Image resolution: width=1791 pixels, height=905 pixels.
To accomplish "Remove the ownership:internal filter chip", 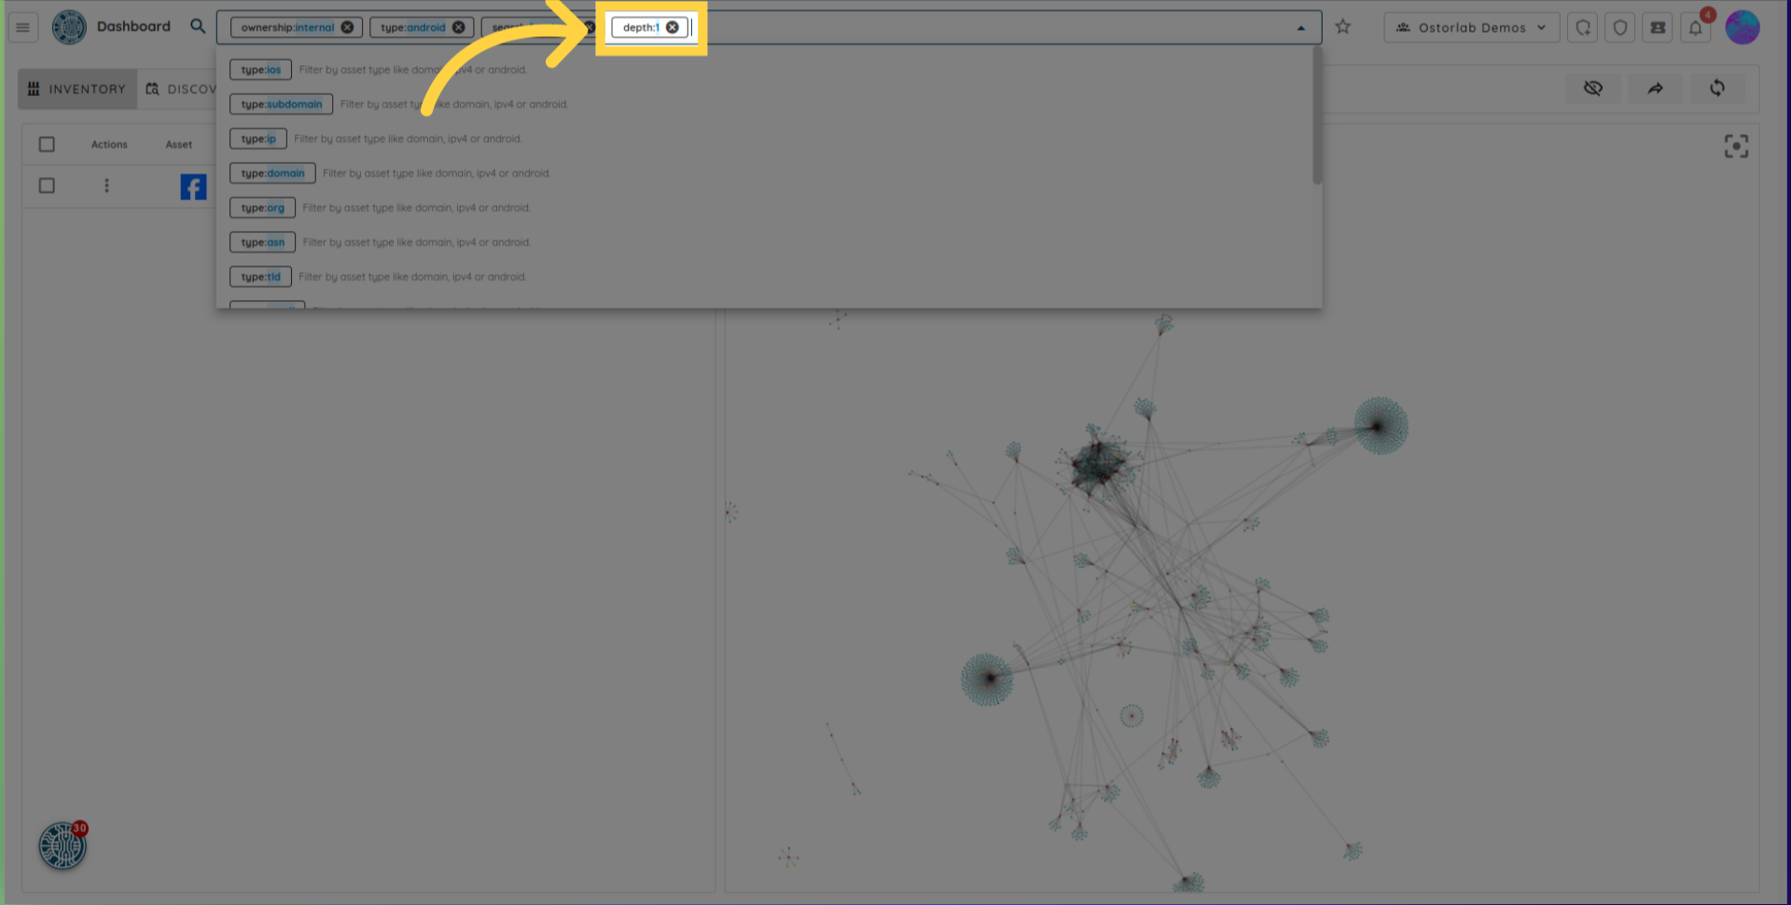I will pyautogui.click(x=347, y=27).
